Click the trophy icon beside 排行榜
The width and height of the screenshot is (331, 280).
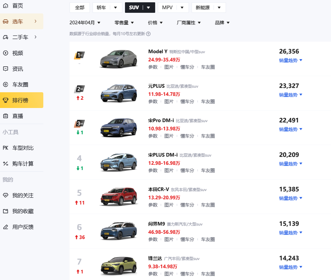6,100
